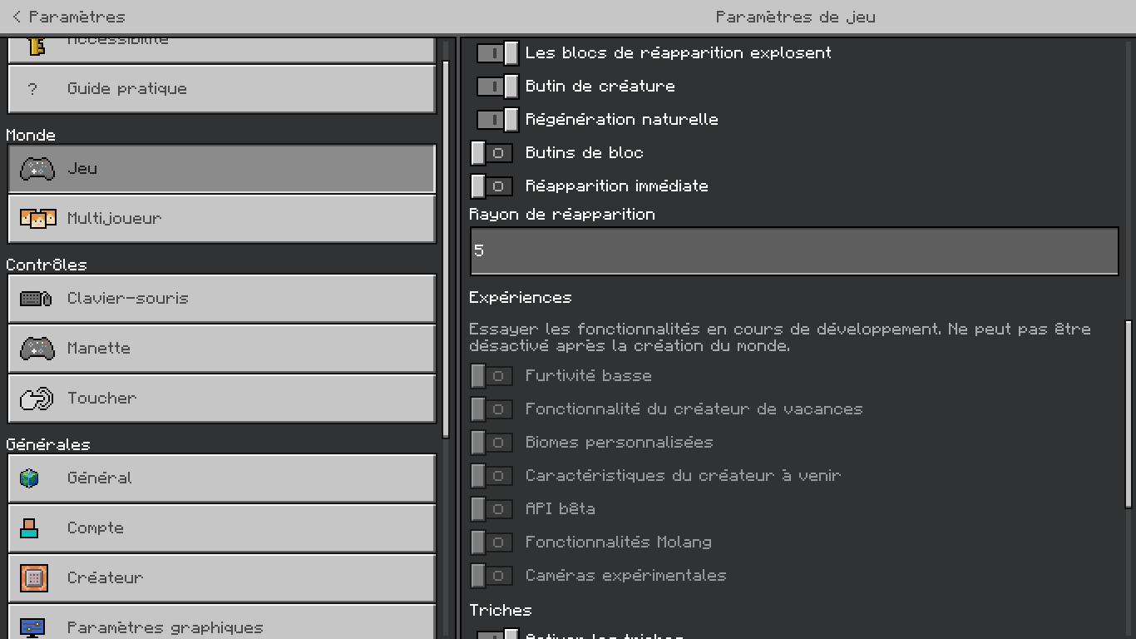Turn off Butin de créature toggle
Screen dimensions: 1136x639
point(497,87)
